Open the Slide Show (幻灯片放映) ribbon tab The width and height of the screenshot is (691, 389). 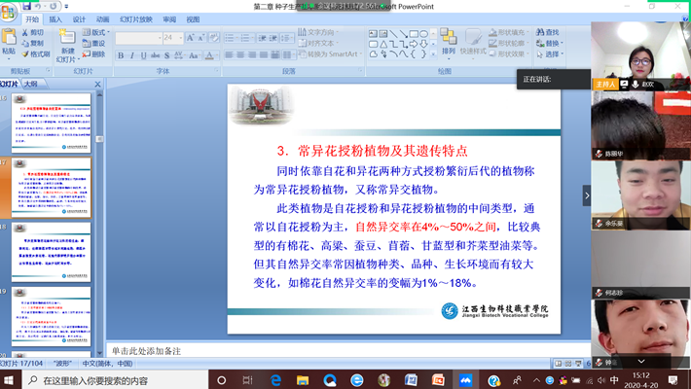135,18
